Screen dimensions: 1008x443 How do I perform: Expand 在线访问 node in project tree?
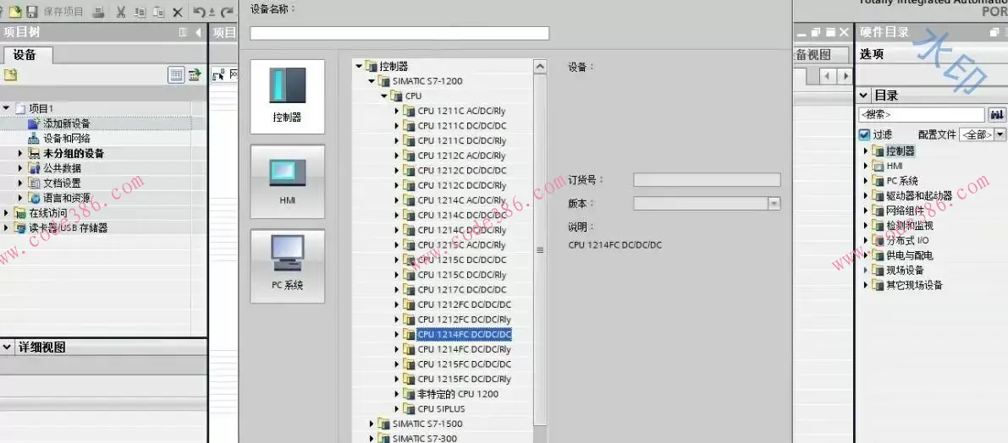pos(7,212)
